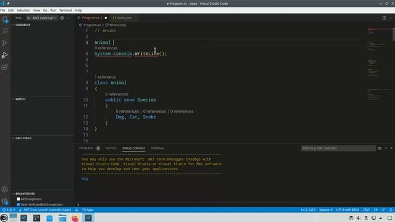395x222 pixels.
Task: Switch to the Output panel tab
Action: [x=111, y=148]
